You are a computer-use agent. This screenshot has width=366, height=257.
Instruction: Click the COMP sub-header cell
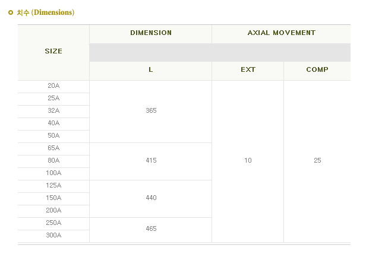click(317, 70)
